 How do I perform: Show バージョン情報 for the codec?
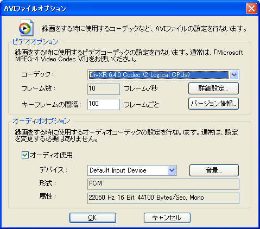coord(213,104)
